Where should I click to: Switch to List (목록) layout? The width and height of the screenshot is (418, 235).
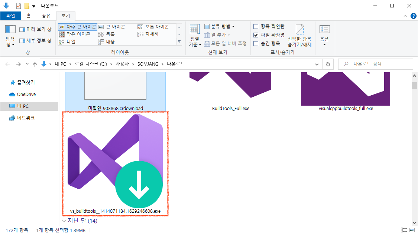[x=106, y=34]
